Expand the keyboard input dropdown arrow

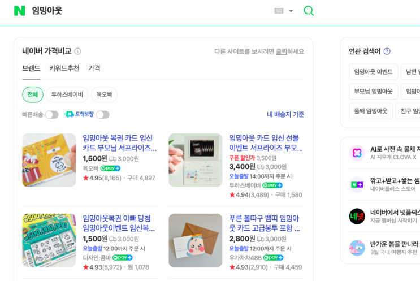291,11
